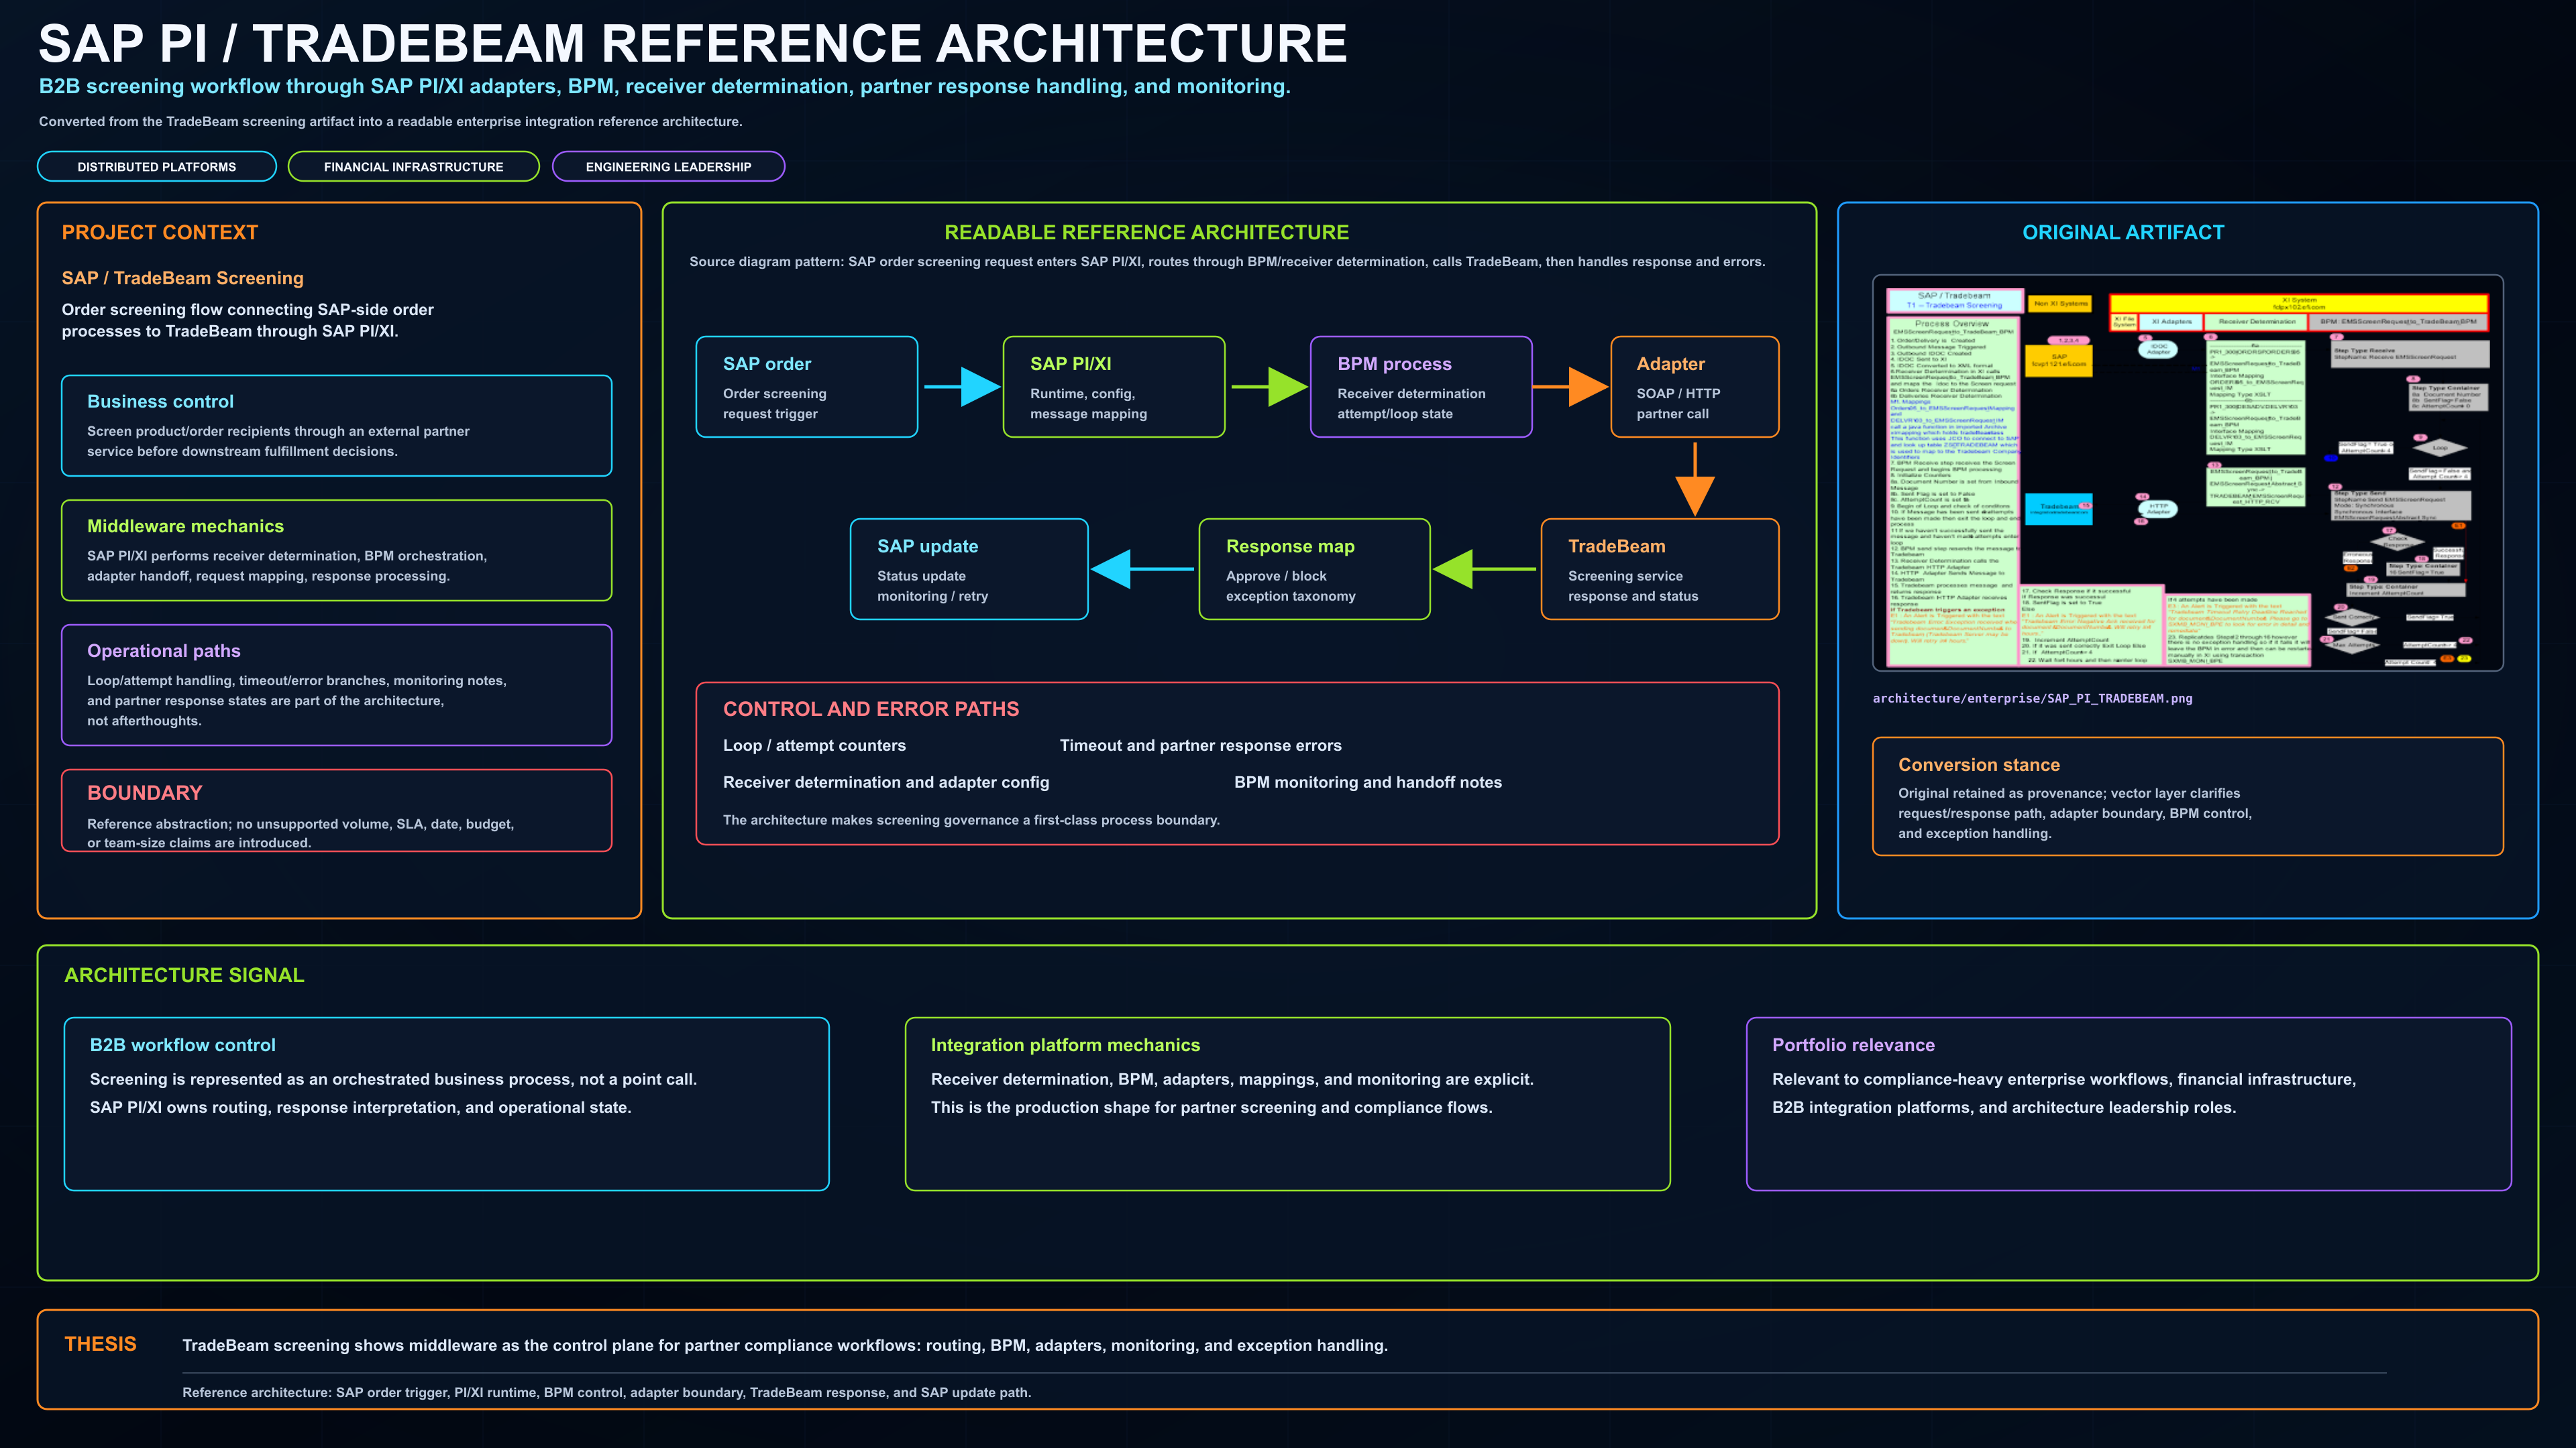Click 'SAP / TradeBeam Screening' subtitle
Image resolution: width=2576 pixels, height=1448 pixels.
coord(182,279)
